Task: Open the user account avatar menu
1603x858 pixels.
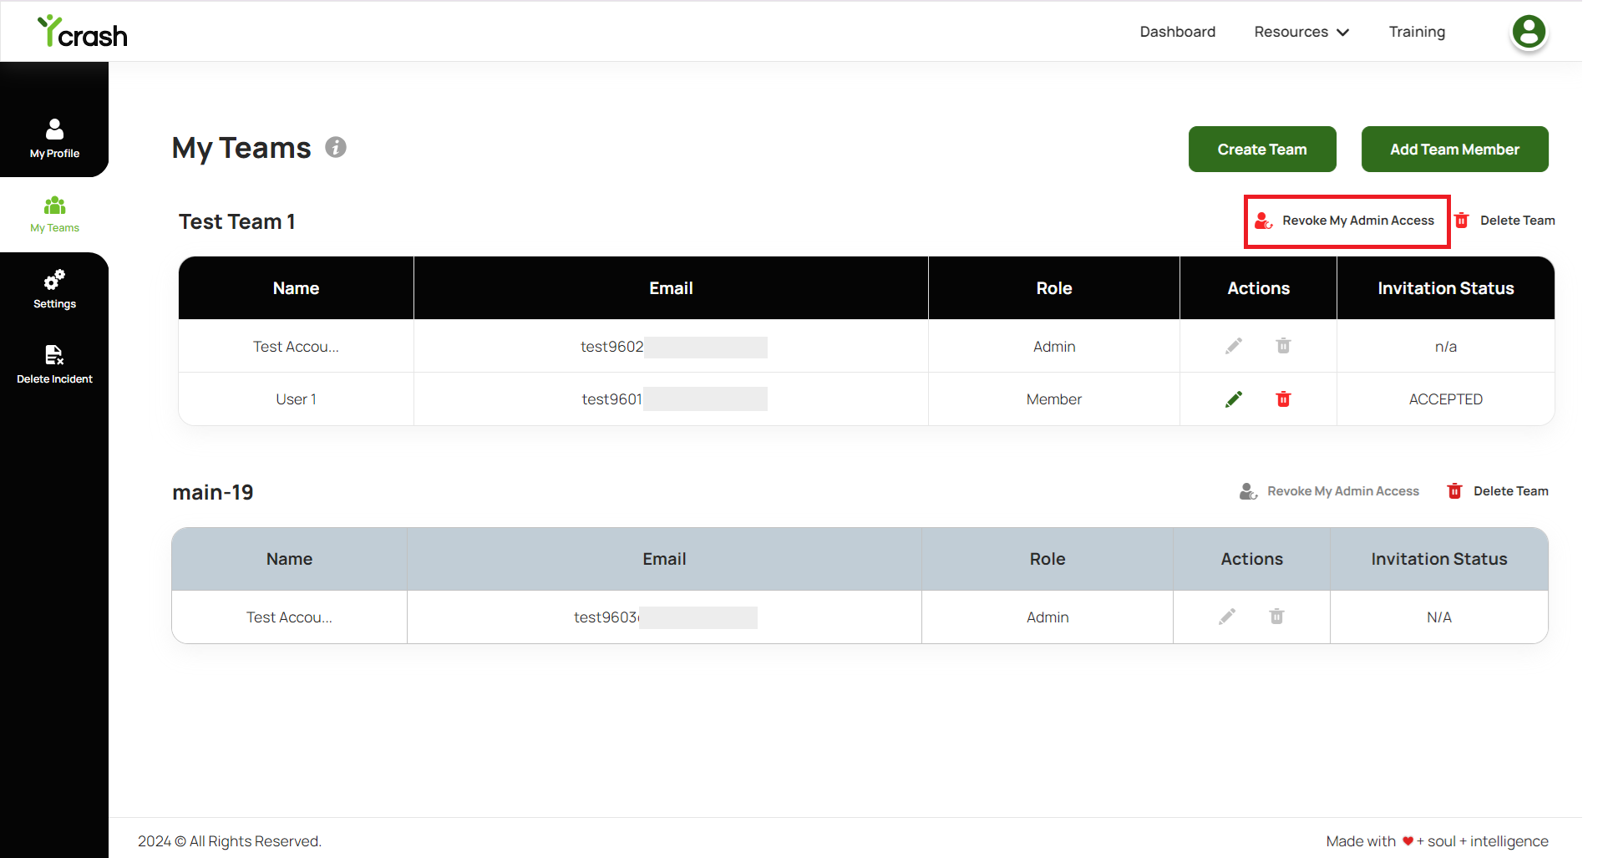Action: [1529, 32]
